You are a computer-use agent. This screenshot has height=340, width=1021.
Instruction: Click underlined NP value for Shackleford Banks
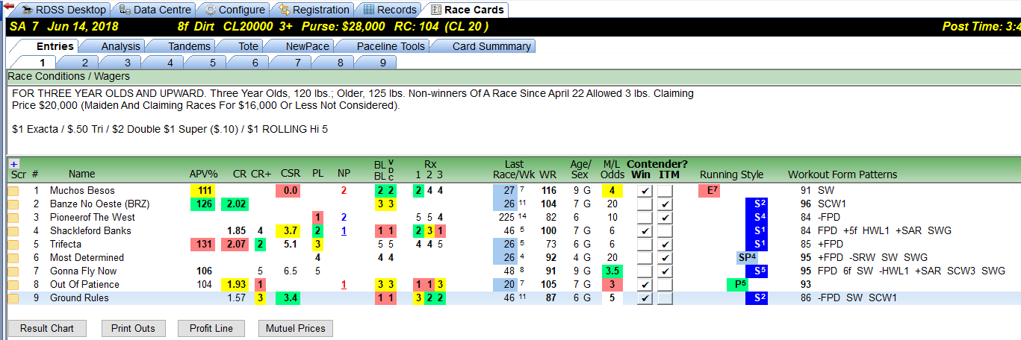pyautogui.click(x=344, y=231)
